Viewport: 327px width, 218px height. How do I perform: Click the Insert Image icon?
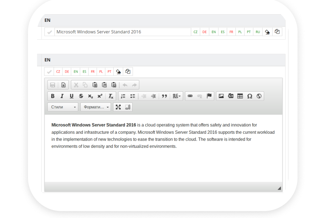221,96
